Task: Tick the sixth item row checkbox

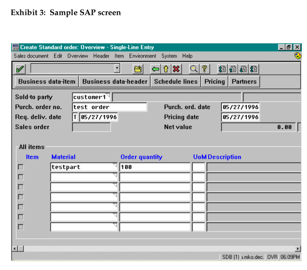Action: (21, 217)
